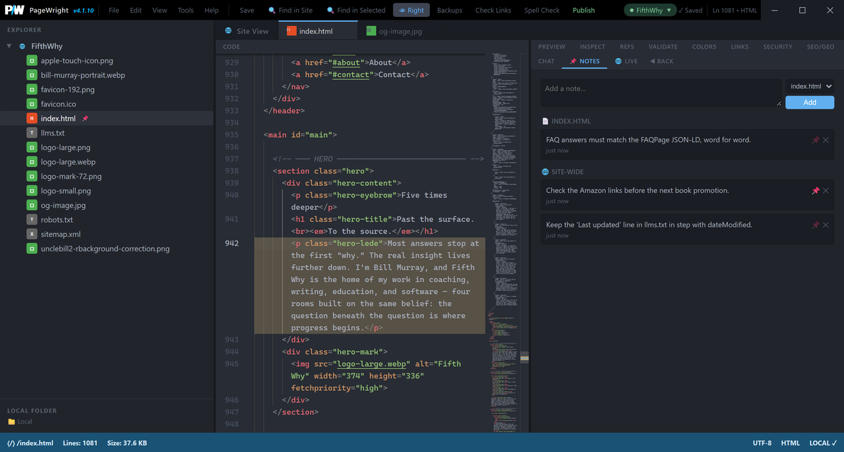Click the pink pin icon beside index.html in explorer
The height and width of the screenshot is (452, 844).
coord(85,119)
